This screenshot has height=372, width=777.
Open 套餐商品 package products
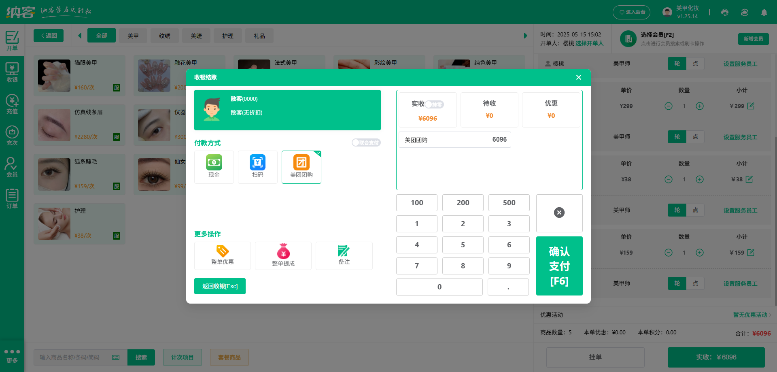229,357
